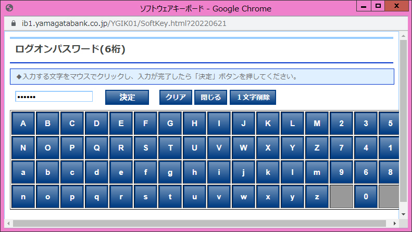Tap the lowercase z key

pyautogui.click(x=317, y=197)
